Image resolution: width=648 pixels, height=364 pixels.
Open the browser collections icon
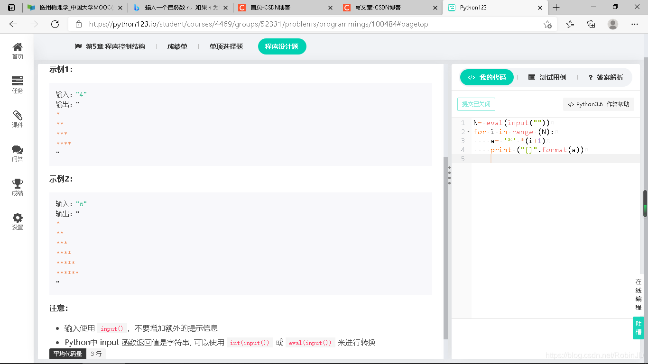click(x=591, y=24)
